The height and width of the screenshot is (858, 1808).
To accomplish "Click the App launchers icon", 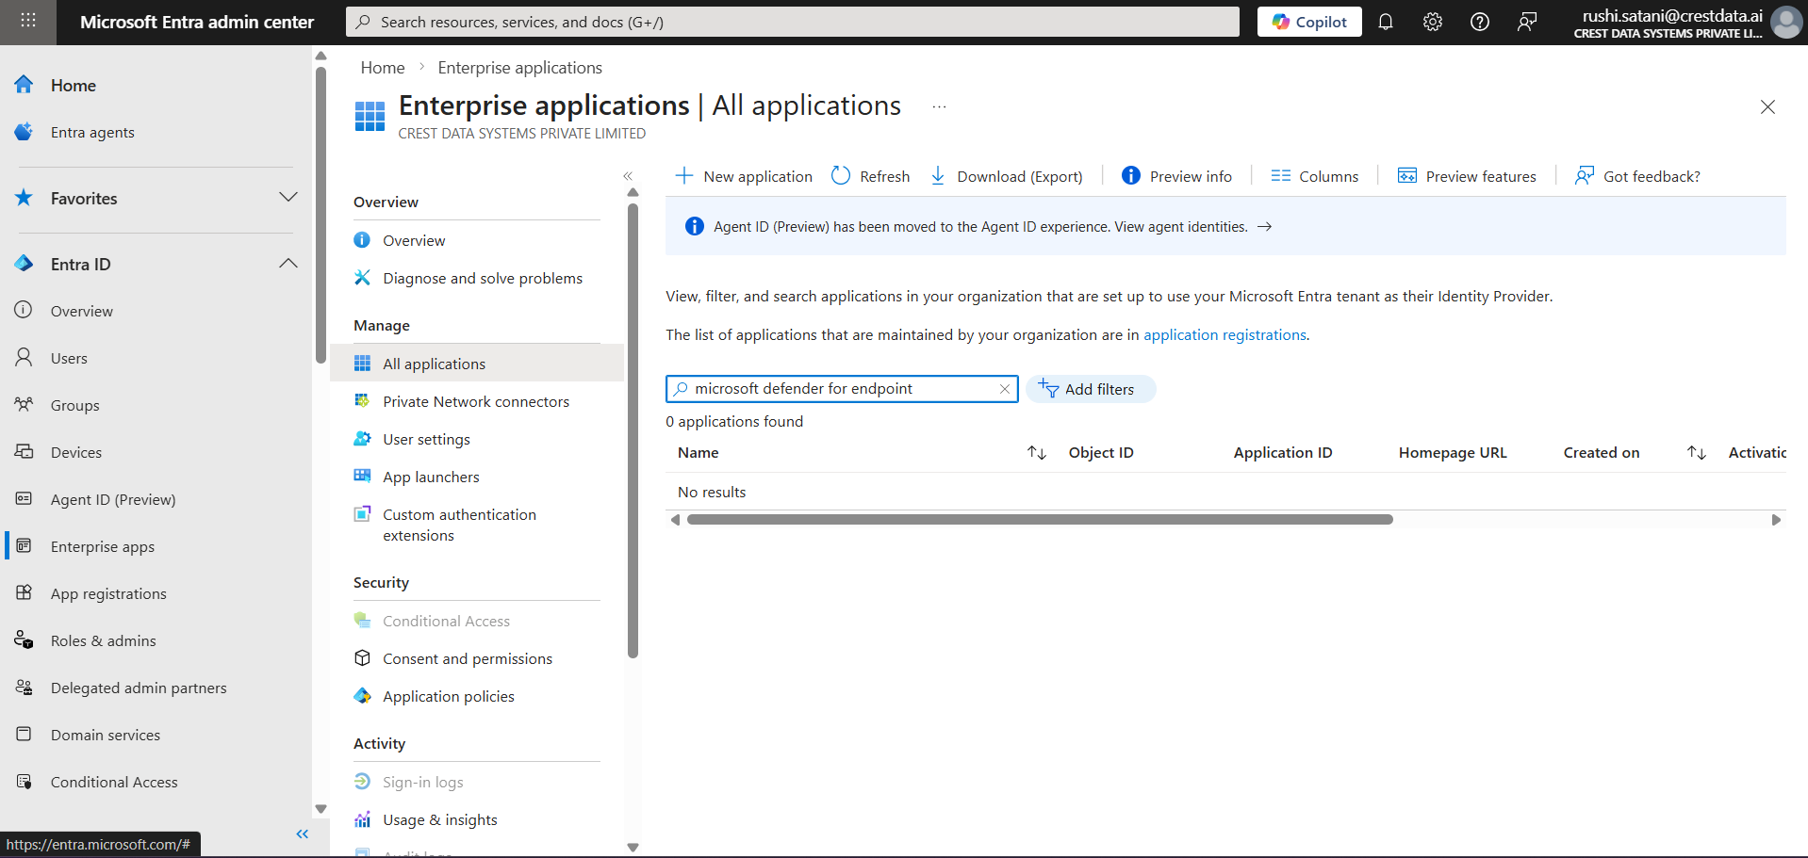I will [362, 477].
